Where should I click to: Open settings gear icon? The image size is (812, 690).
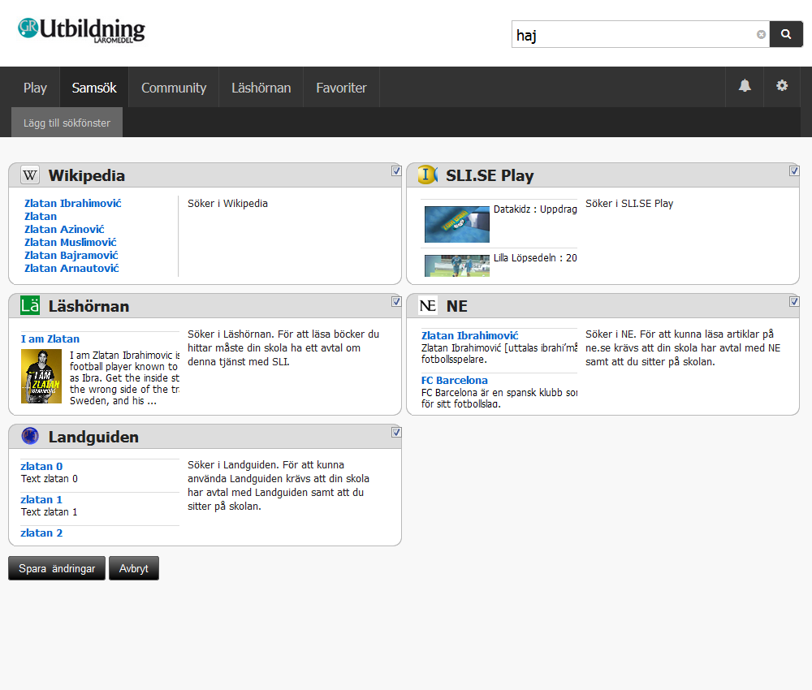click(782, 85)
